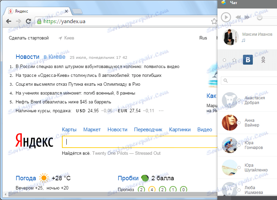The height and width of the screenshot is (200, 277).
Task: Click the sun weather icon
Action: pyautogui.click(x=44, y=178)
